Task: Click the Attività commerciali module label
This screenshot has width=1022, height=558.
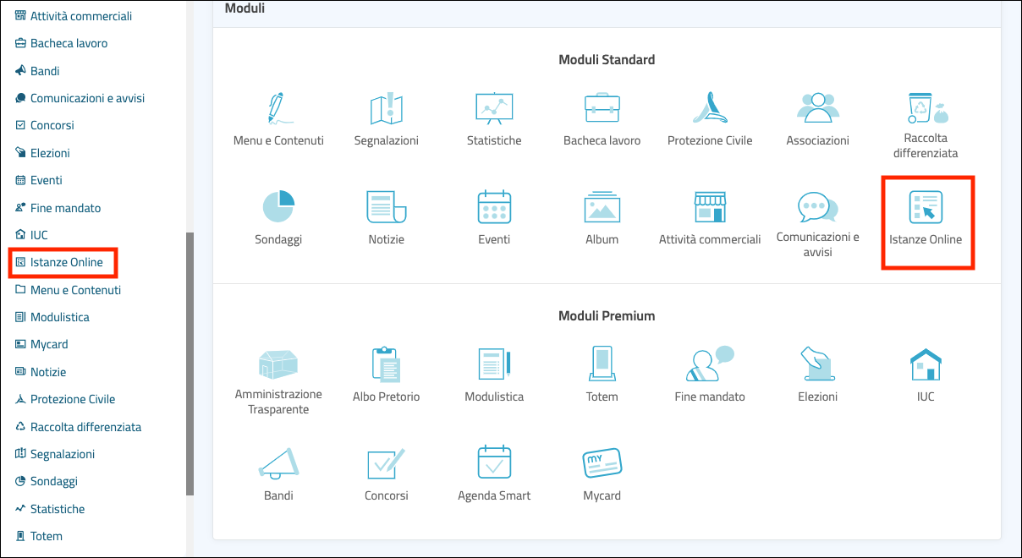Action: (710, 239)
